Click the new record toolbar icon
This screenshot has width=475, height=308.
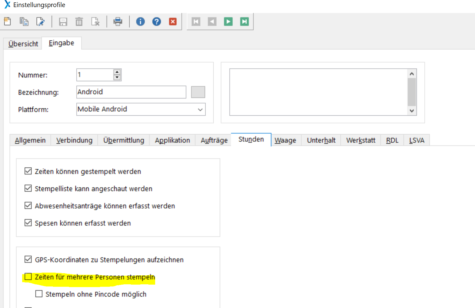[7, 22]
